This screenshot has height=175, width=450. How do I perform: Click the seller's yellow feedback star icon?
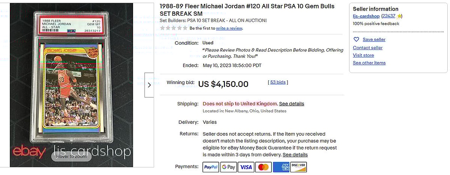point(399,16)
